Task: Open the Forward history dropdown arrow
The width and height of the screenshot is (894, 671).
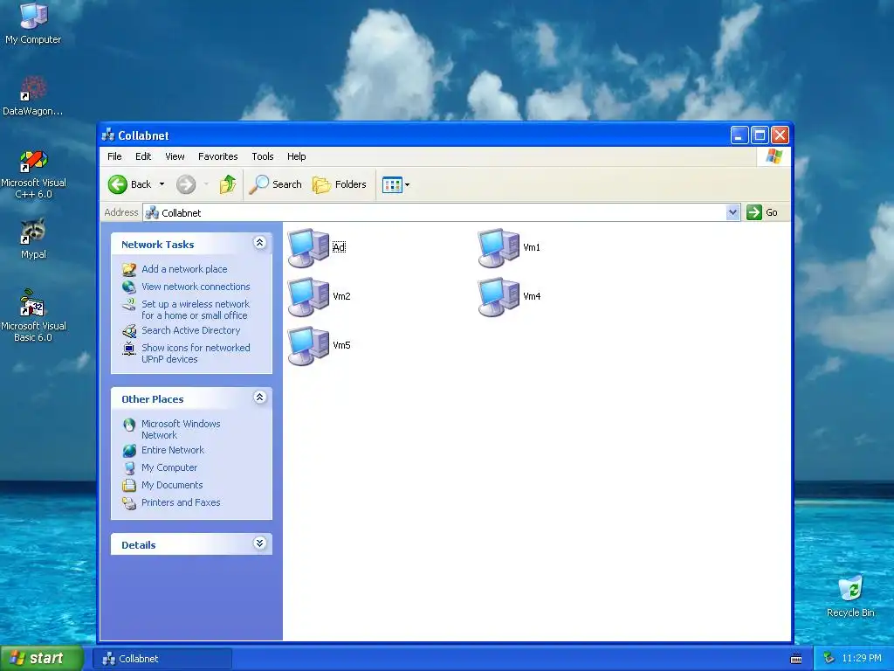Action: [206, 184]
